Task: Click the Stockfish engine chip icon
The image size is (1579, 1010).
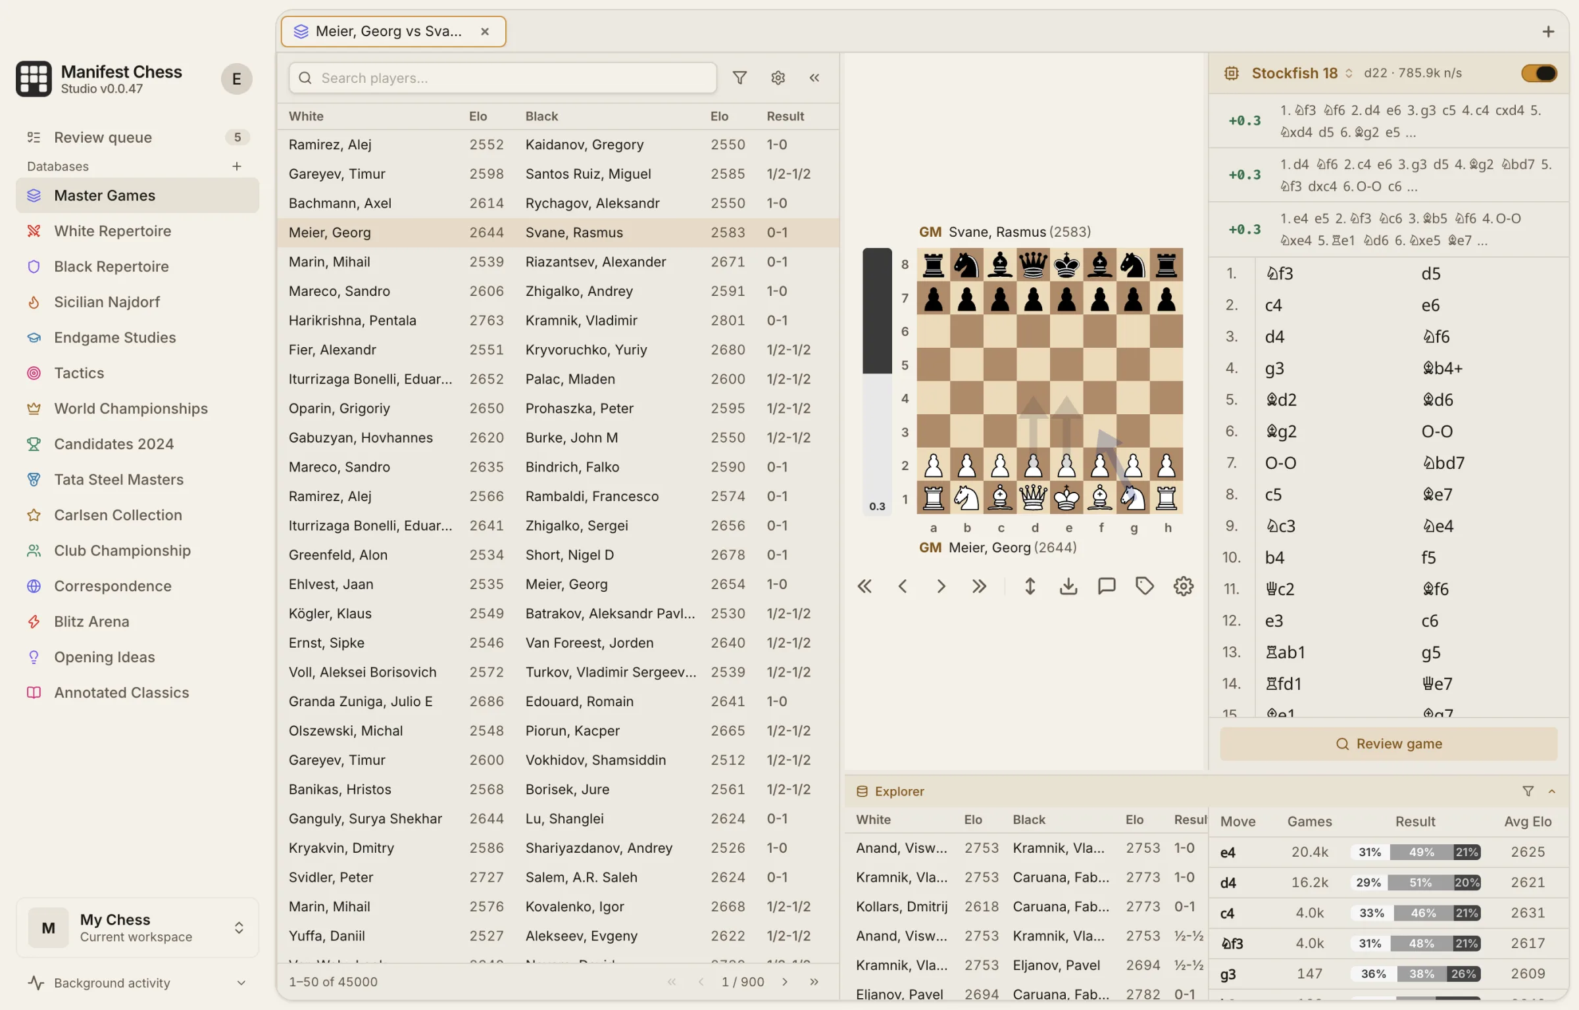Action: [x=1232, y=73]
